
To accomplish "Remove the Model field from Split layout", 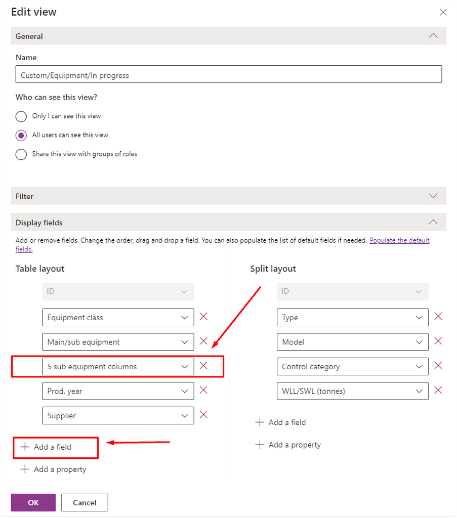I will (438, 341).
